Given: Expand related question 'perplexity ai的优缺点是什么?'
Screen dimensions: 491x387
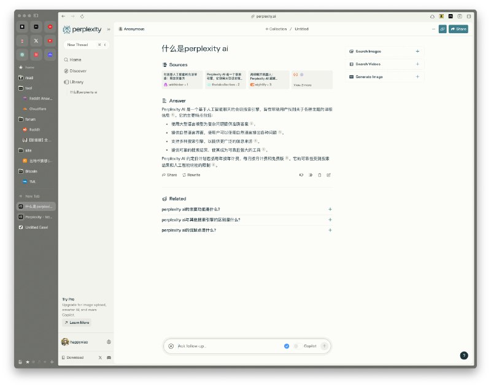Looking at the screenshot, I should pos(330,230).
